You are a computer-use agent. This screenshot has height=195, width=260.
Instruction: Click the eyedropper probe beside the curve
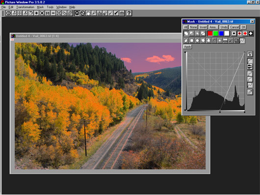(250, 92)
